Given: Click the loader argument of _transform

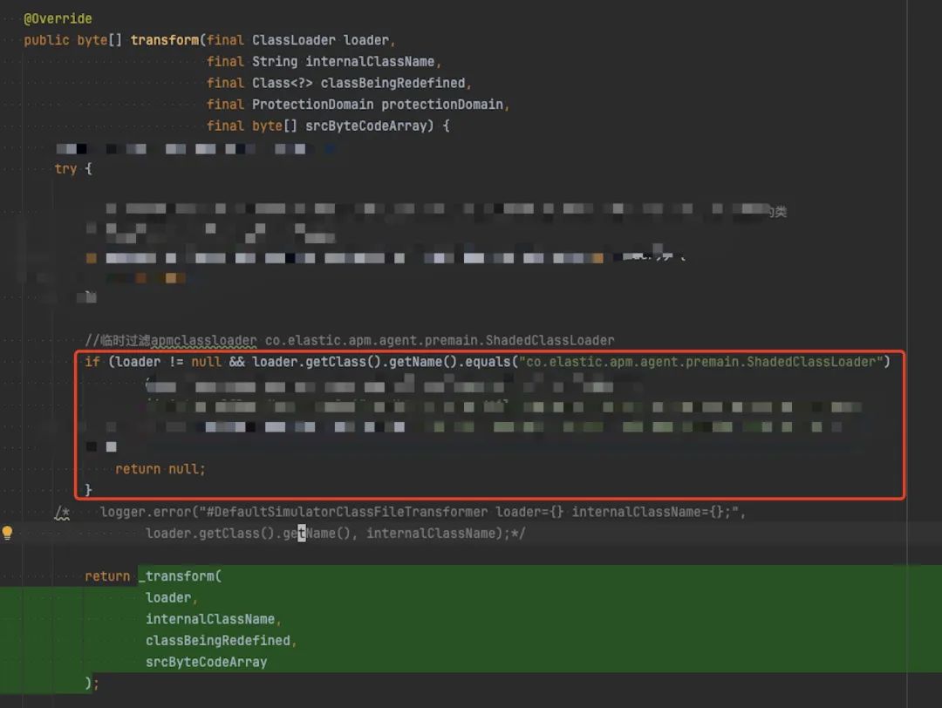Looking at the screenshot, I should point(168,598).
